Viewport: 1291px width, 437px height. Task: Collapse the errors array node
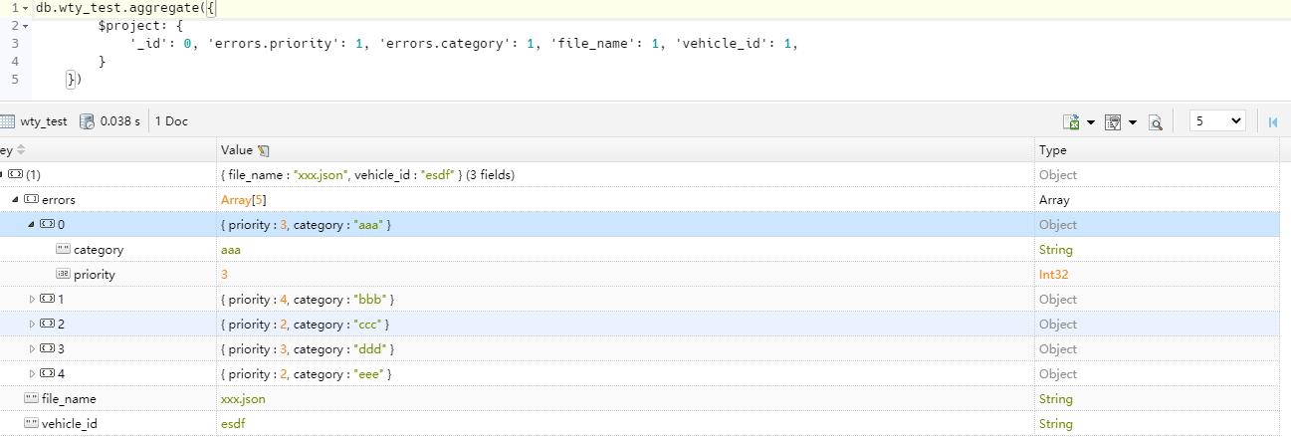coord(15,200)
